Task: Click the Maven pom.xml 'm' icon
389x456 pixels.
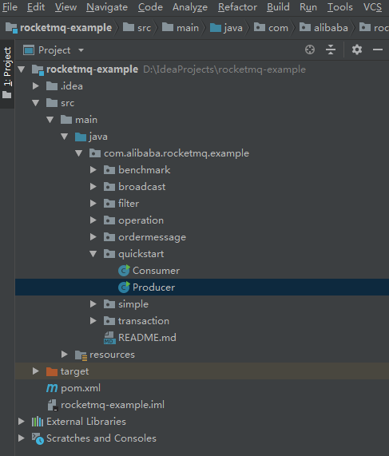Action: coord(52,388)
